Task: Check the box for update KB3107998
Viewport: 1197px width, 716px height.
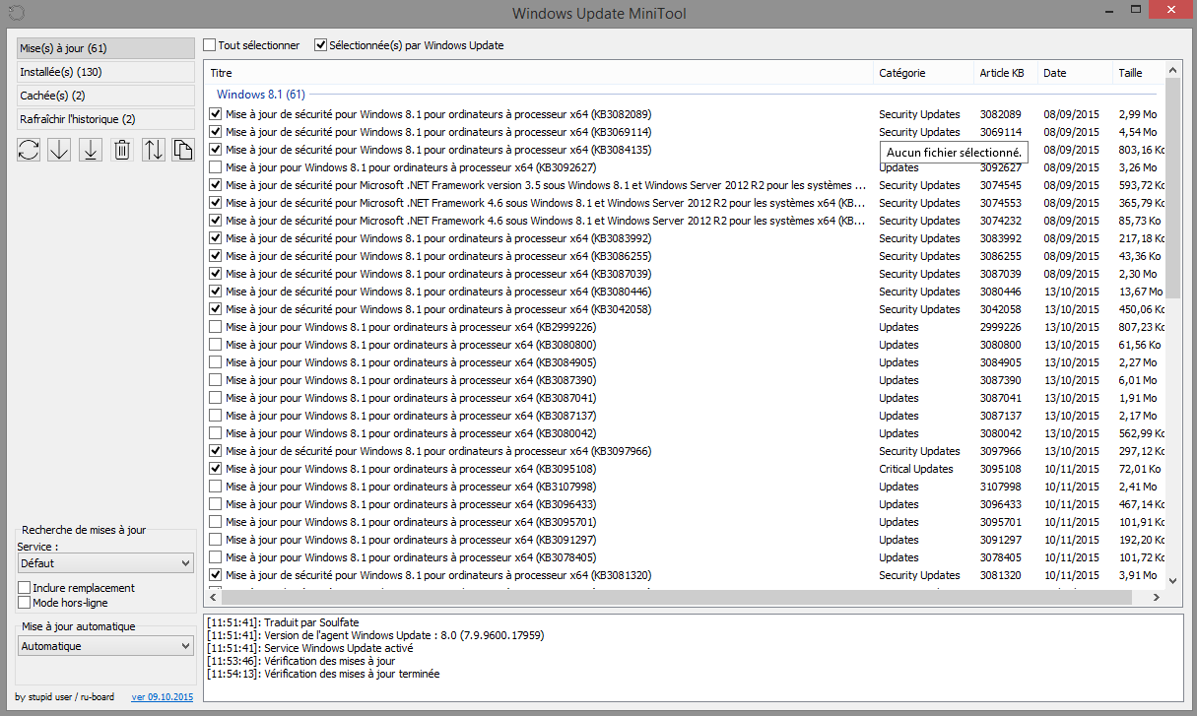Action: click(216, 487)
